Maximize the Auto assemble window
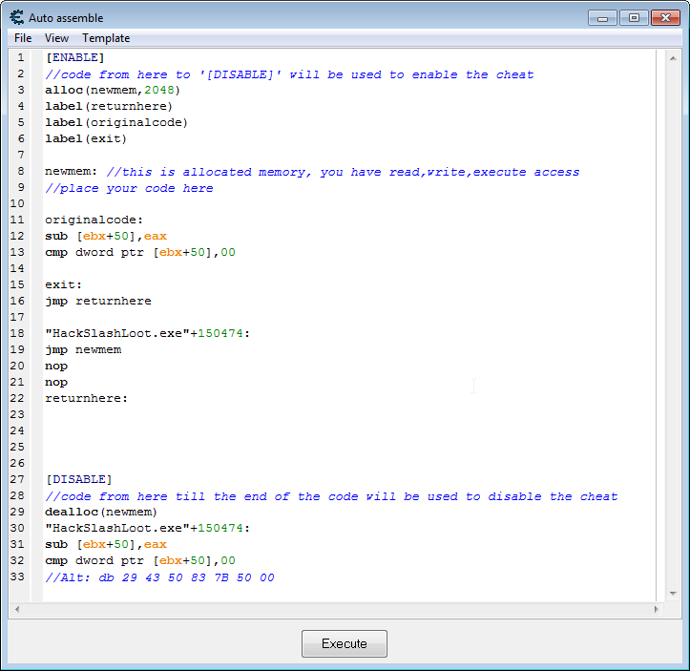This screenshot has width=690, height=671. [x=634, y=18]
